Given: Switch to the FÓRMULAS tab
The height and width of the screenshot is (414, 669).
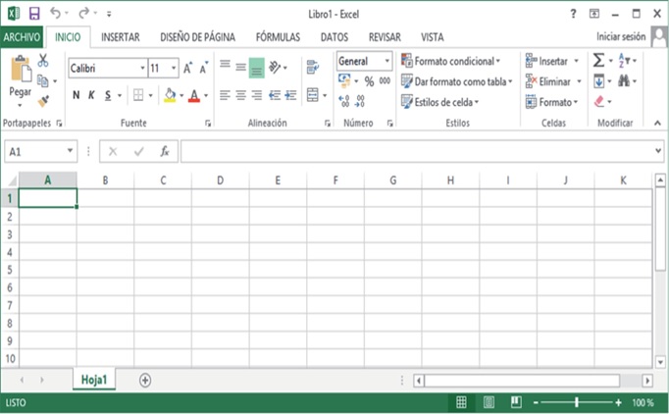Looking at the screenshot, I should tap(278, 37).
